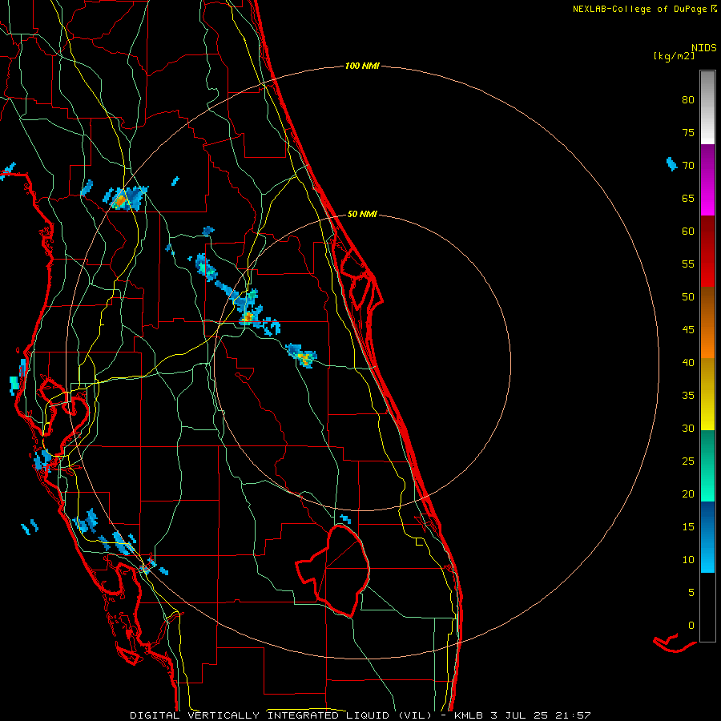Click the 'DIGITAL VERTICALLY INTEGRATED LIQUID (VIL)' title text

tap(281, 715)
